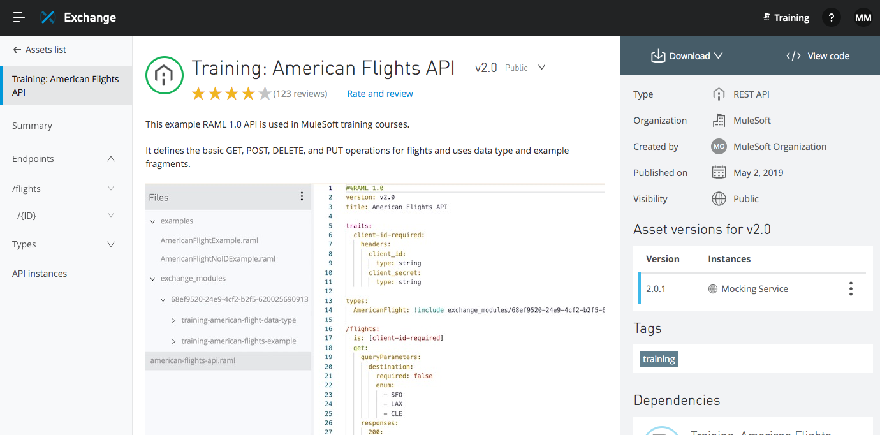Click the Rate and review link

pos(380,94)
